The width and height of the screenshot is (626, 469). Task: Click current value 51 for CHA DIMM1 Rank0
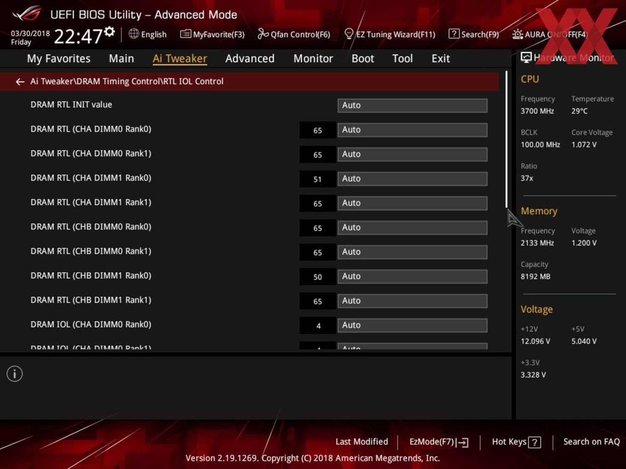click(318, 179)
